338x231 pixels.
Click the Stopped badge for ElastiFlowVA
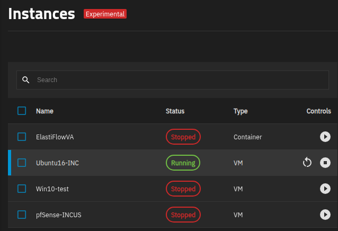click(x=183, y=137)
